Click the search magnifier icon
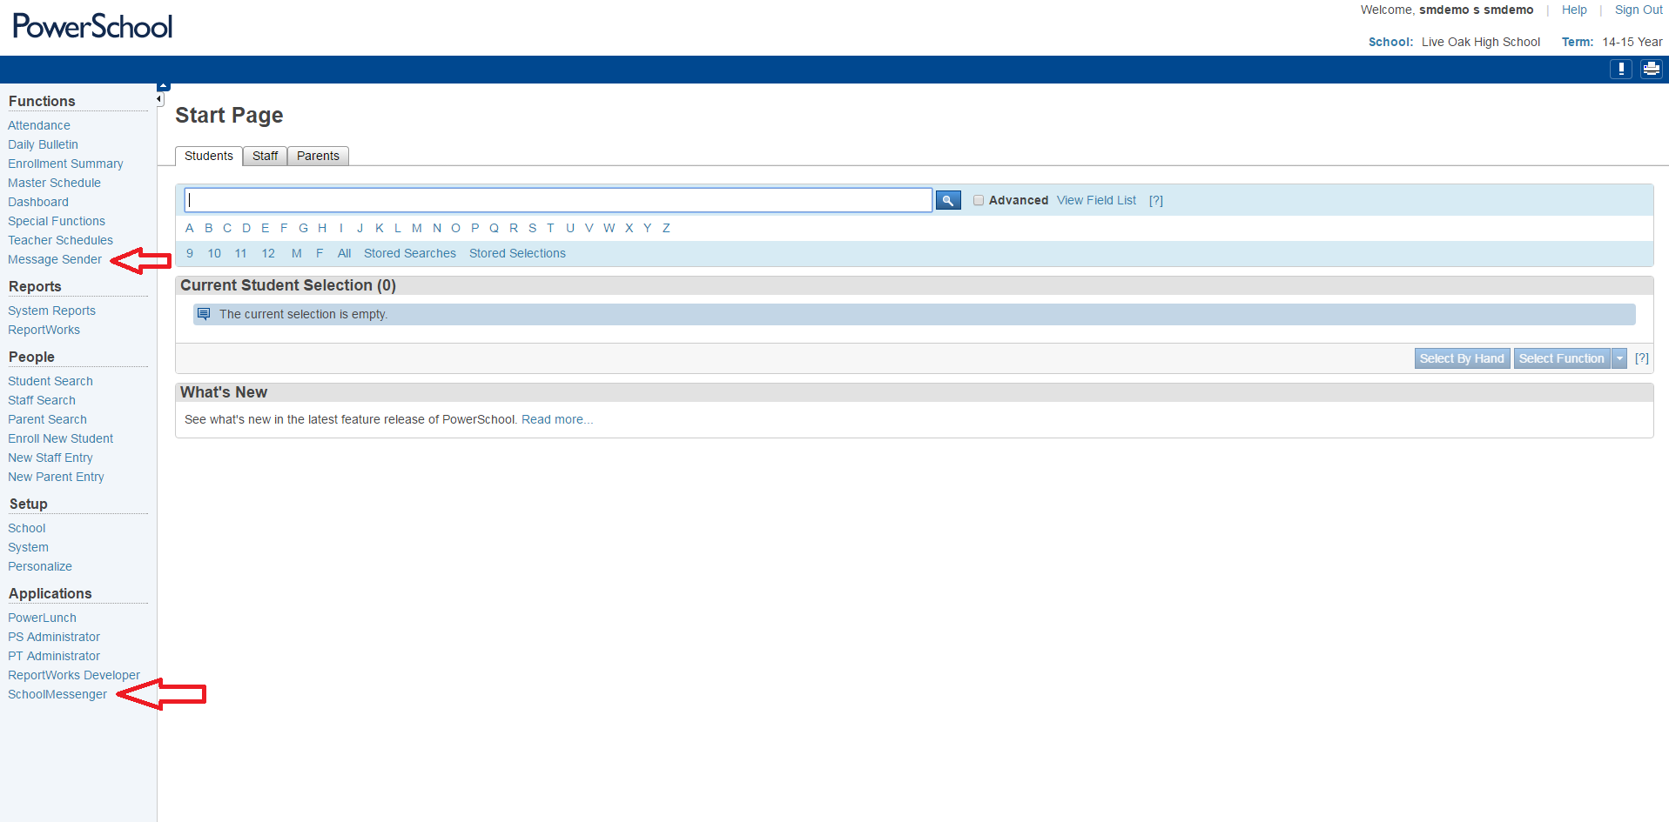1669x822 pixels. [947, 199]
